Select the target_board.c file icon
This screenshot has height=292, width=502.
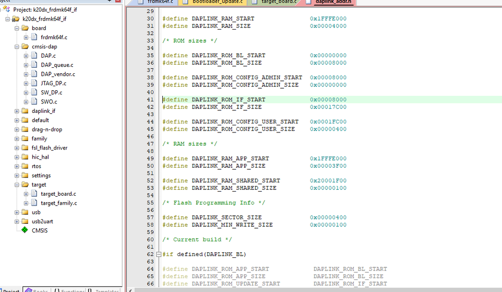34,194
